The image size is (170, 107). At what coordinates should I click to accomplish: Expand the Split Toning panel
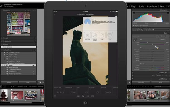point(169,79)
